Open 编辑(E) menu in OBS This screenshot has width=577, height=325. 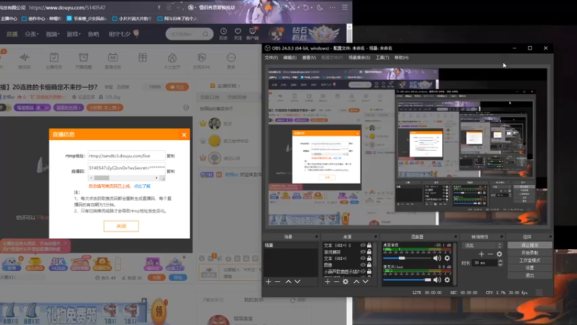click(290, 58)
